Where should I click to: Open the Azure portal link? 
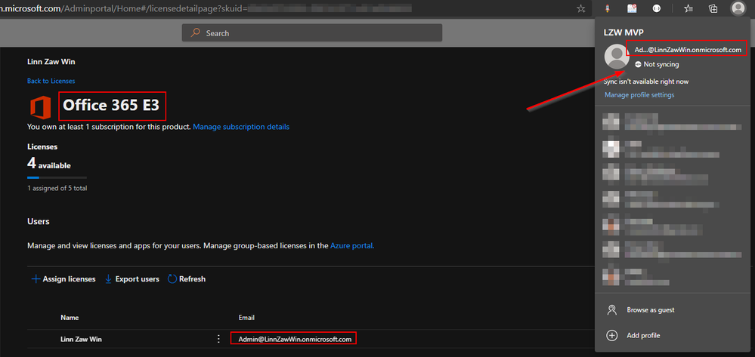coord(352,246)
